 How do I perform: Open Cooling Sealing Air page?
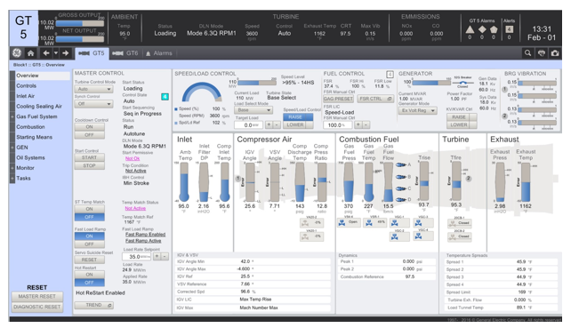pyautogui.click(x=39, y=107)
